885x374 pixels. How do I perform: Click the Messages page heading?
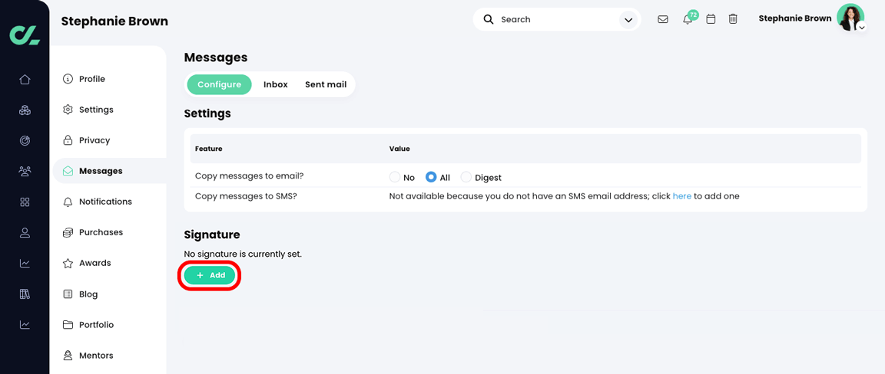tap(216, 57)
